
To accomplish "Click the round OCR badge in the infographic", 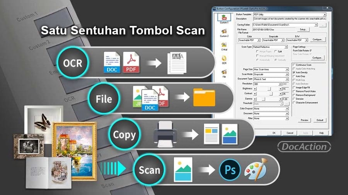I will pos(73,63).
